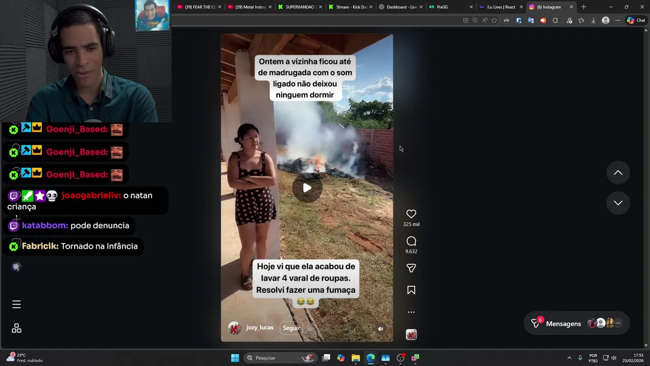Open comments on the reel
This screenshot has width=650, height=366.
(x=411, y=241)
